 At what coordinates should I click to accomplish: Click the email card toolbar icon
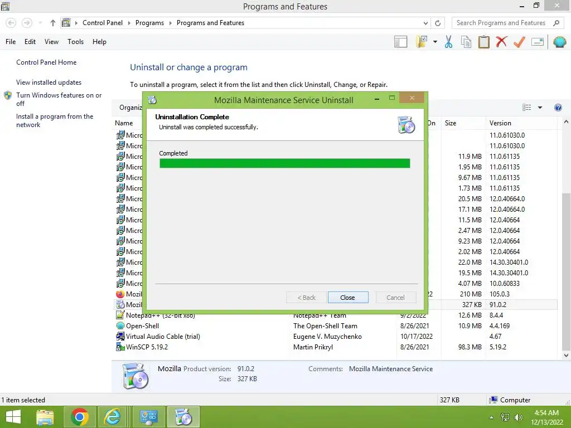tap(538, 42)
